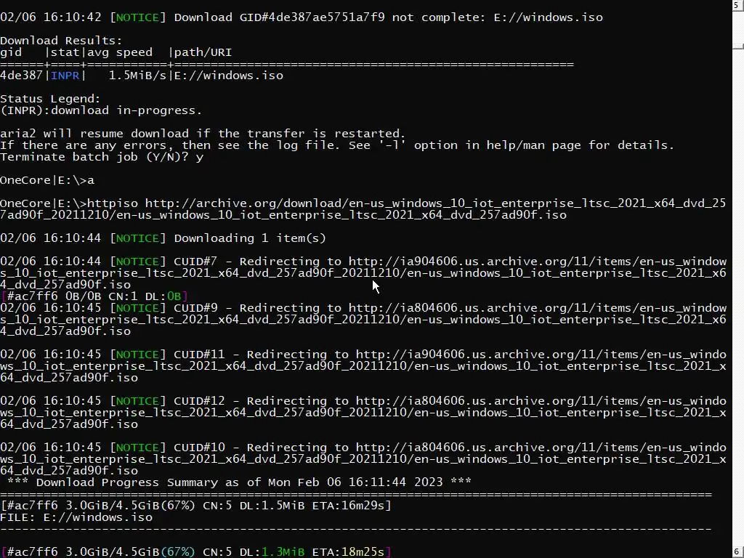Click the 'Status Legend:' line

pyautogui.click(x=50, y=99)
